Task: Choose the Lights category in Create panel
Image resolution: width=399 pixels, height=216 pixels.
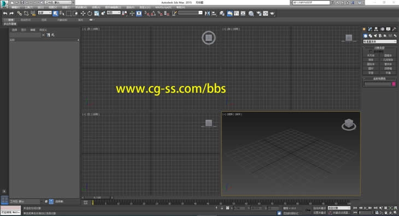Action: coord(375,36)
